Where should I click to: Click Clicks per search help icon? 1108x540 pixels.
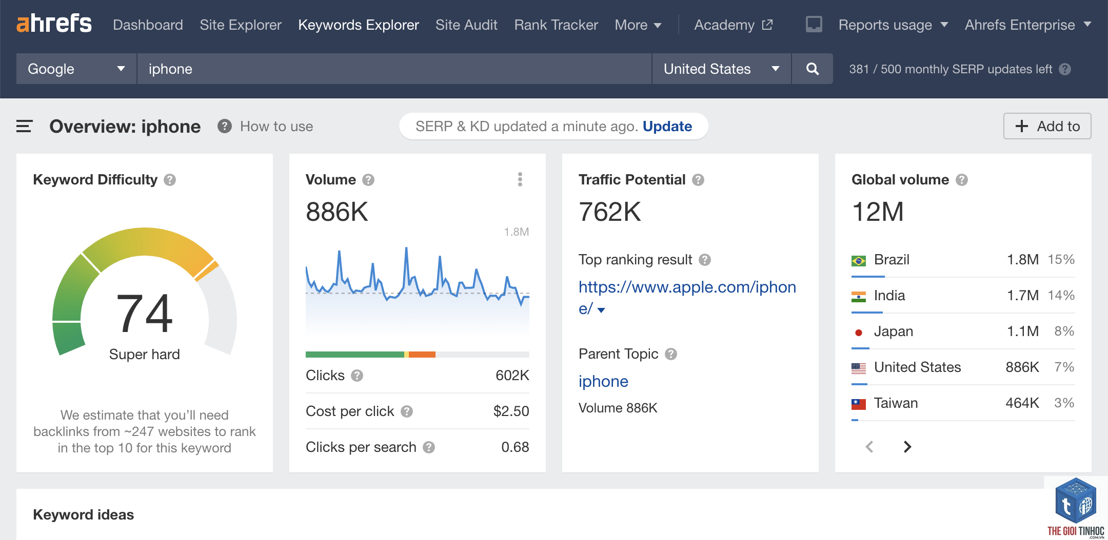pyautogui.click(x=429, y=447)
